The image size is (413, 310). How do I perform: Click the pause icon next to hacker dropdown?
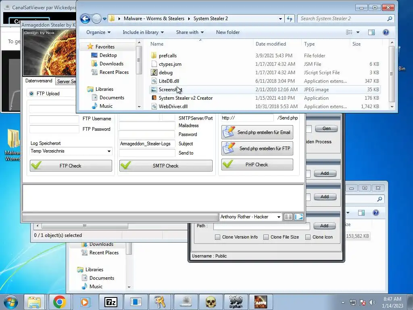[x=288, y=217]
